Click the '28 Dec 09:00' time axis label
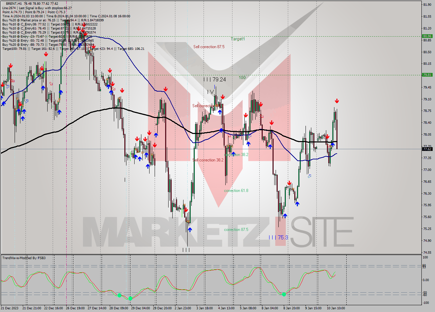This screenshot has width=435, height=312. 119,308
